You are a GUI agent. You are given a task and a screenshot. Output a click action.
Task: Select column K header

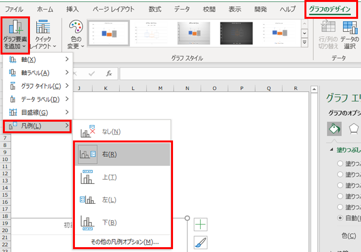pos(106,88)
